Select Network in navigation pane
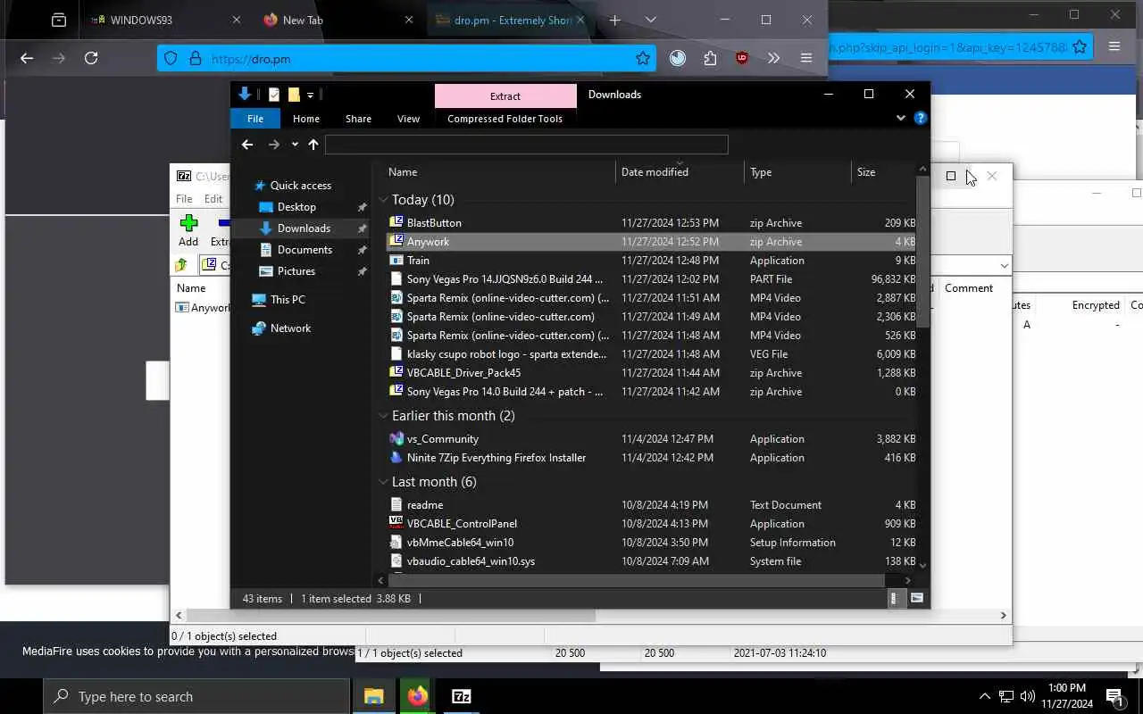 [x=291, y=328]
